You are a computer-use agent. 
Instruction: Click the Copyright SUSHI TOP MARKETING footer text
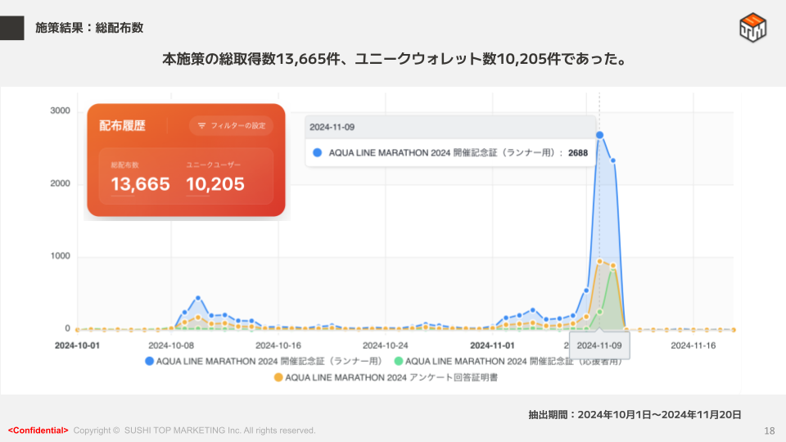coord(195,431)
